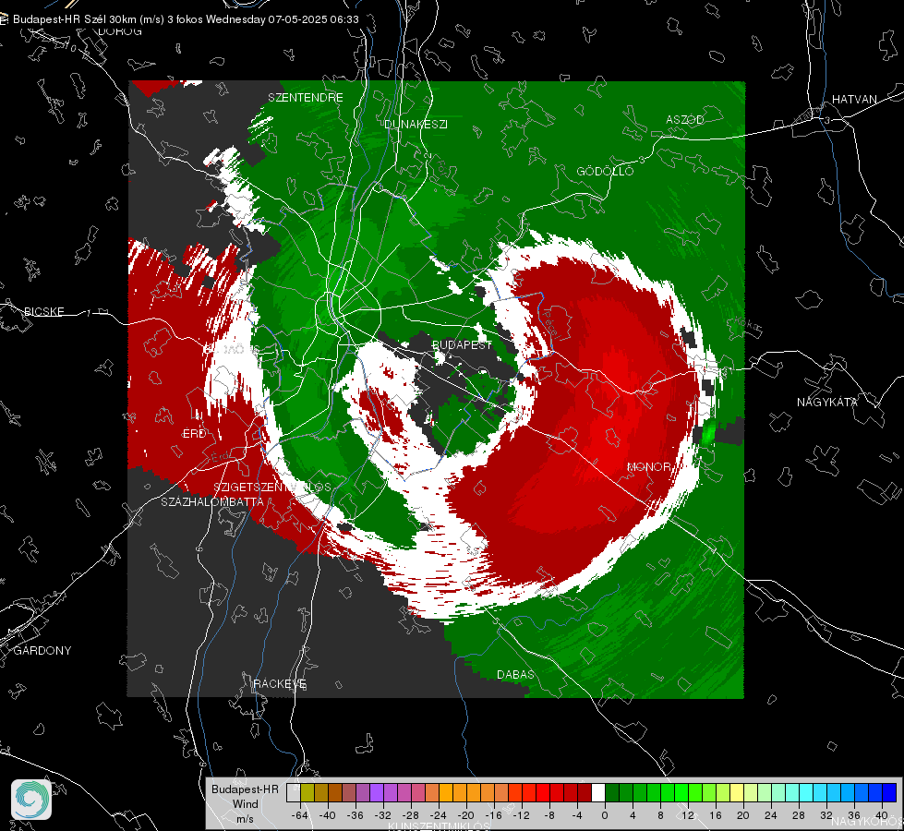
Task: Click the RÁCKEVE town label
Action: click(280, 683)
